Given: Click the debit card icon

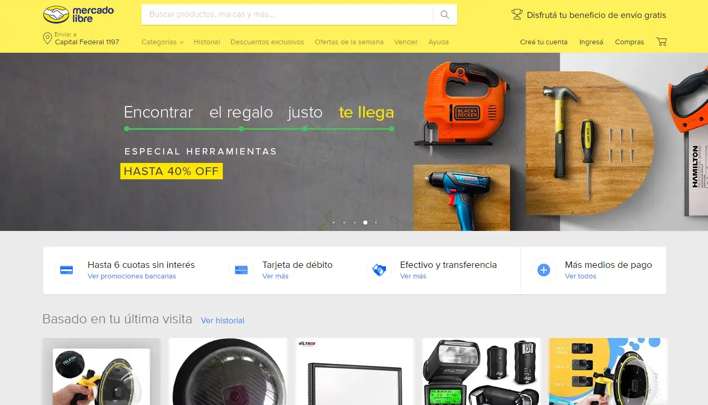Looking at the screenshot, I should pos(241,270).
